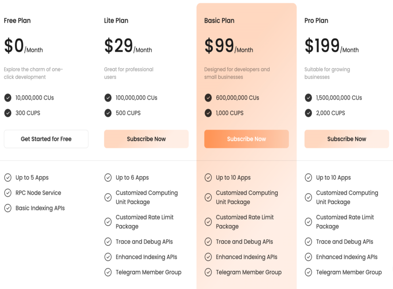Viewport: 393px width, 289px height.
Task: Click the $99 /Month price text
Action: pyautogui.click(x=229, y=46)
